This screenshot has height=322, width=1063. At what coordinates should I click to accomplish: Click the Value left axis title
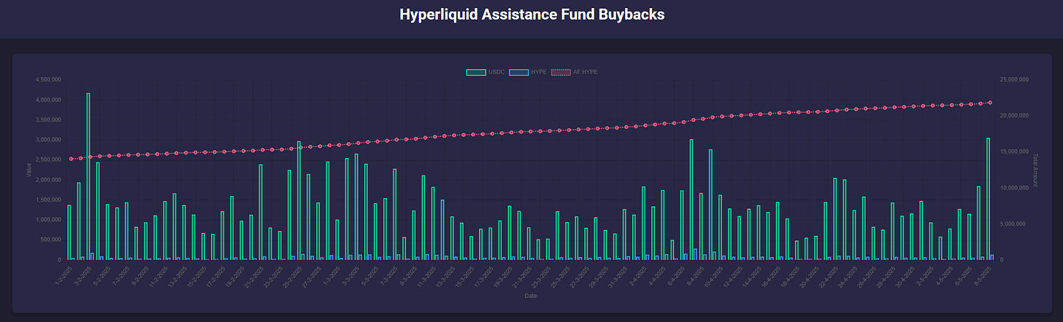(28, 170)
